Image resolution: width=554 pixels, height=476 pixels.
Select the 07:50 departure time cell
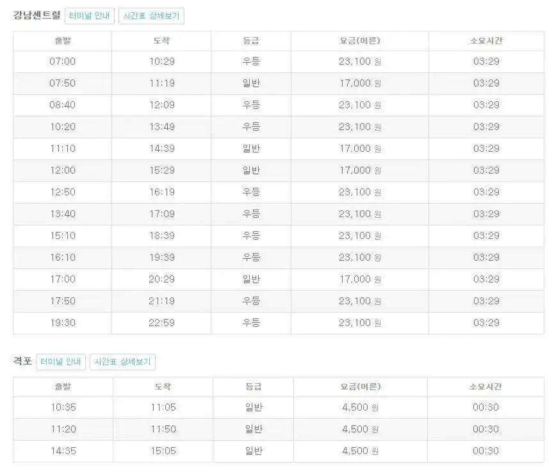coord(63,83)
